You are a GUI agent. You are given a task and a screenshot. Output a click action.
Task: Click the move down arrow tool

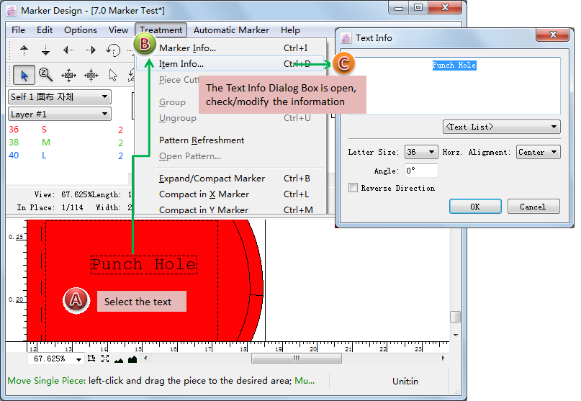coord(45,50)
